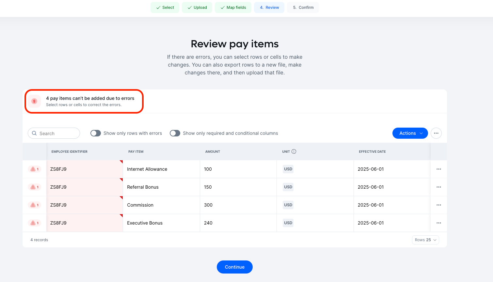Click the red dollar error icon in the alert
This screenshot has height=282, width=493.
coord(34,101)
